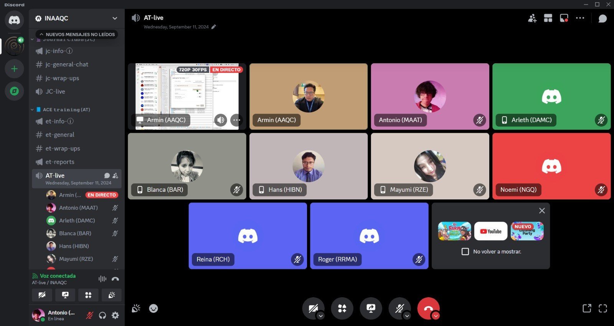Image resolution: width=614 pixels, height=326 pixels.
Task: Pop out the call into separate window
Action: (587, 308)
